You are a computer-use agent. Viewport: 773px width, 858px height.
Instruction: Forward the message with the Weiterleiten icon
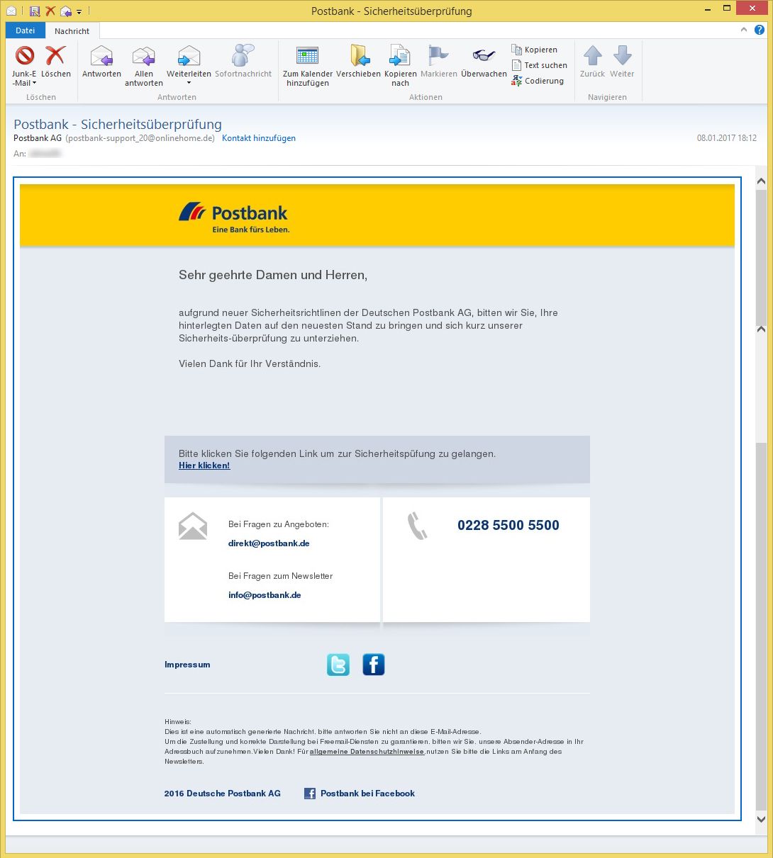(189, 55)
